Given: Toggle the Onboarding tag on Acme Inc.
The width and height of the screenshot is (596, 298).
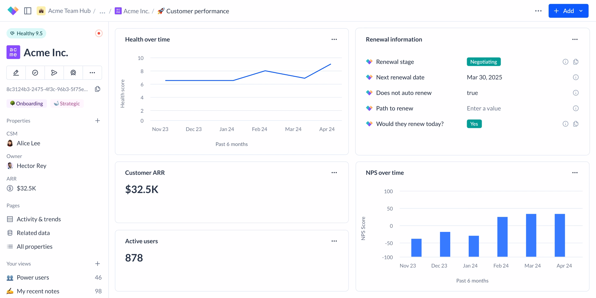Looking at the screenshot, I should click(x=27, y=103).
